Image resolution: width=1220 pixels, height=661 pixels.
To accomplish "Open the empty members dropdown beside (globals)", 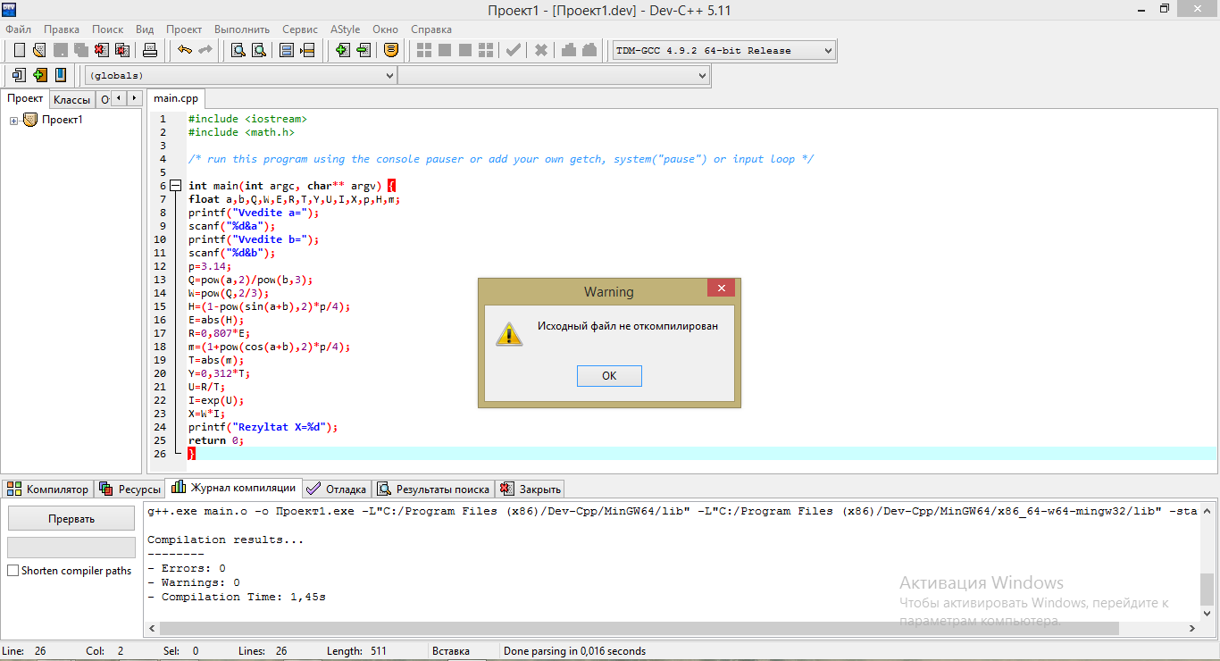I will [x=554, y=76].
